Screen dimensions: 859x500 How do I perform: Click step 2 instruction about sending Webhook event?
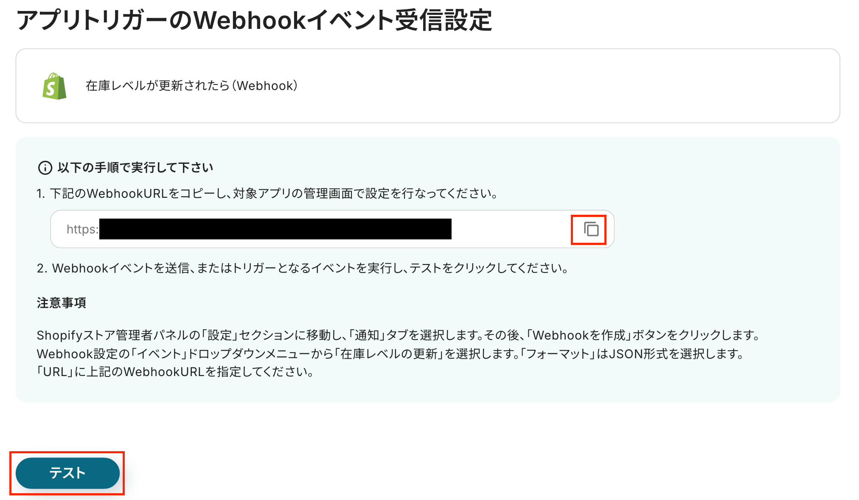pos(303,268)
